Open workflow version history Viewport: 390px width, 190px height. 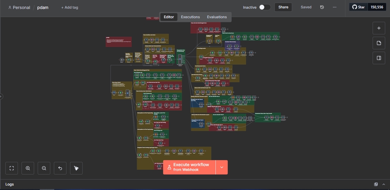tap(322, 7)
